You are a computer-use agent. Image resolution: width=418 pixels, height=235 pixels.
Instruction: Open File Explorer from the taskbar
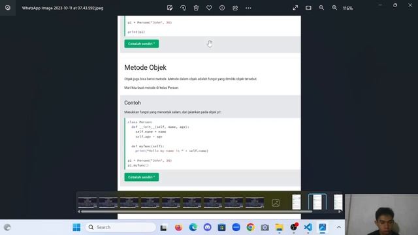point(279,227)
